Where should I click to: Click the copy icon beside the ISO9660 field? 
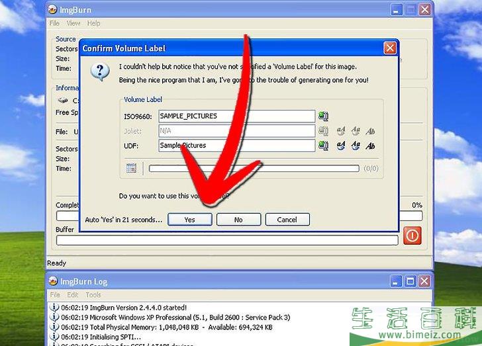[x=323, y=116]
